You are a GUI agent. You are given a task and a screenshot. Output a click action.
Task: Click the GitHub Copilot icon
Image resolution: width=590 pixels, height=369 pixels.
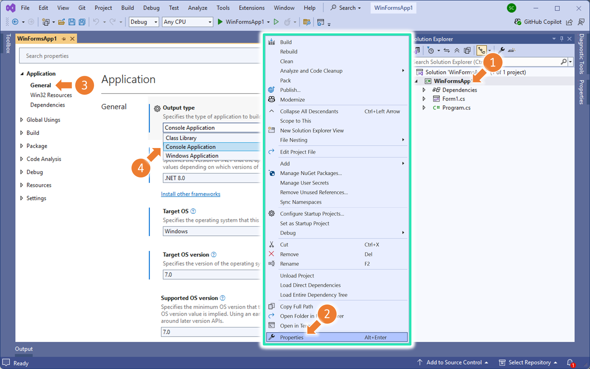pyautogui.click(x=518, y=22)
